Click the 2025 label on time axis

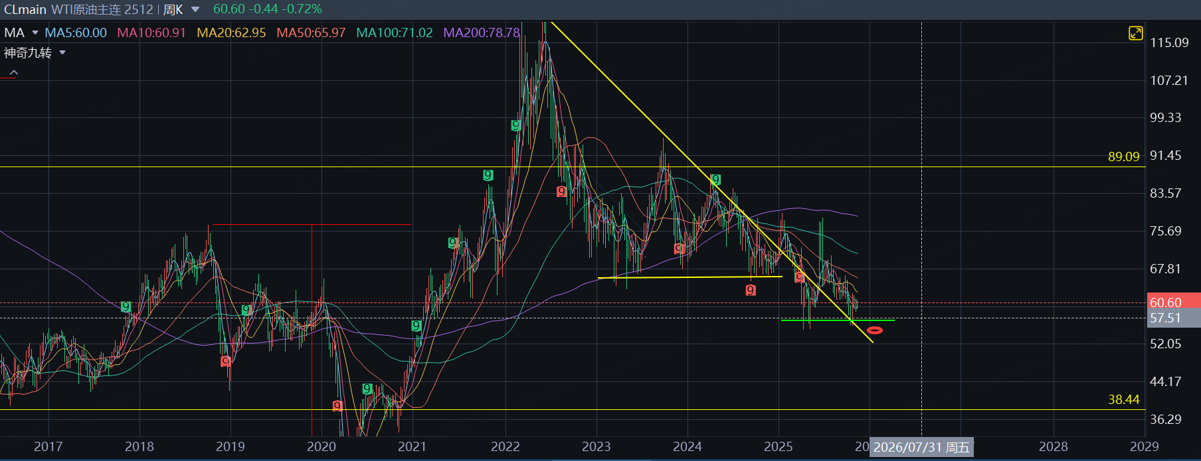(779, 446)
